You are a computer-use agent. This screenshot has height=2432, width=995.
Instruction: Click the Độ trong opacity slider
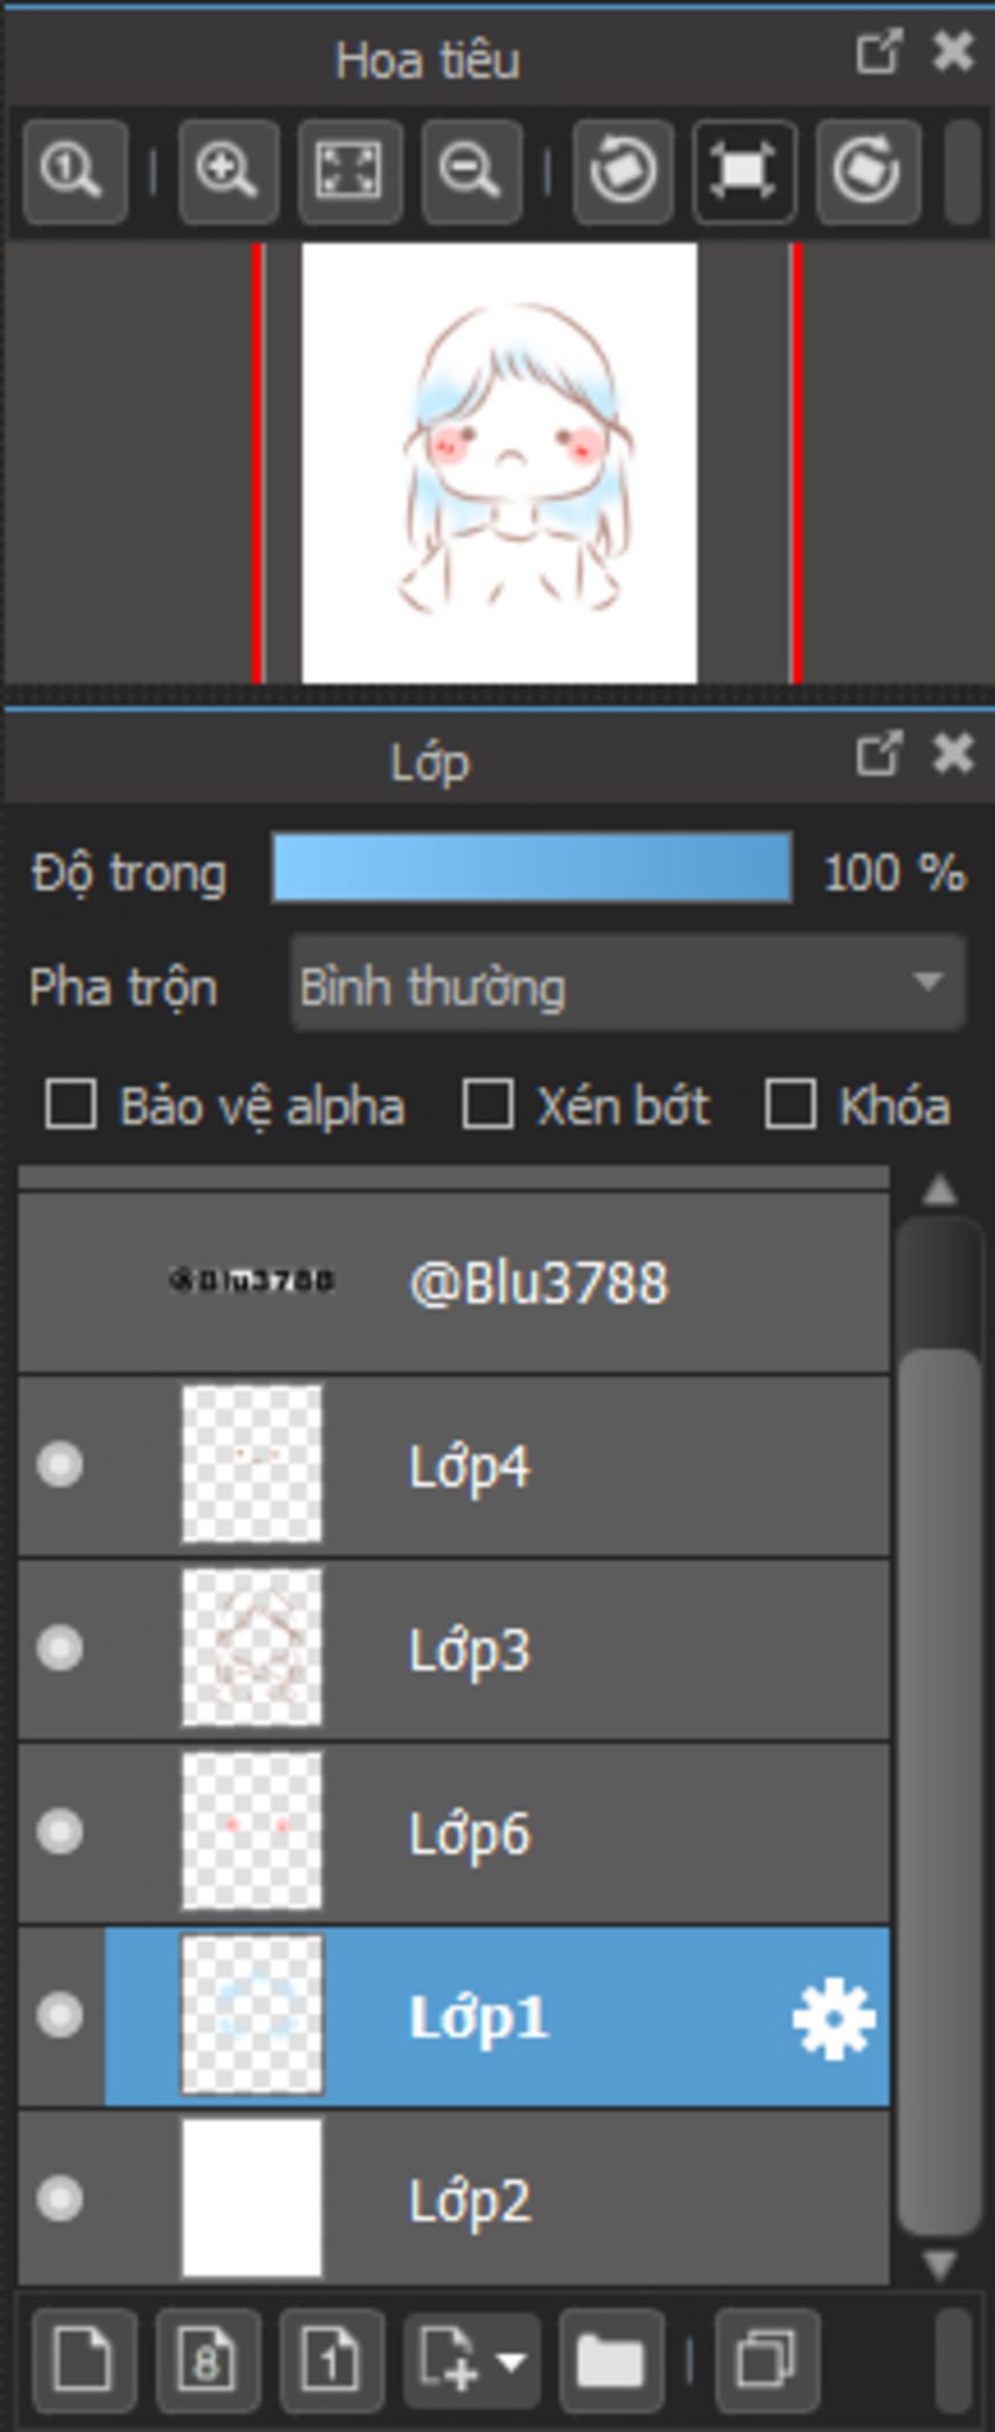(532, 868)
